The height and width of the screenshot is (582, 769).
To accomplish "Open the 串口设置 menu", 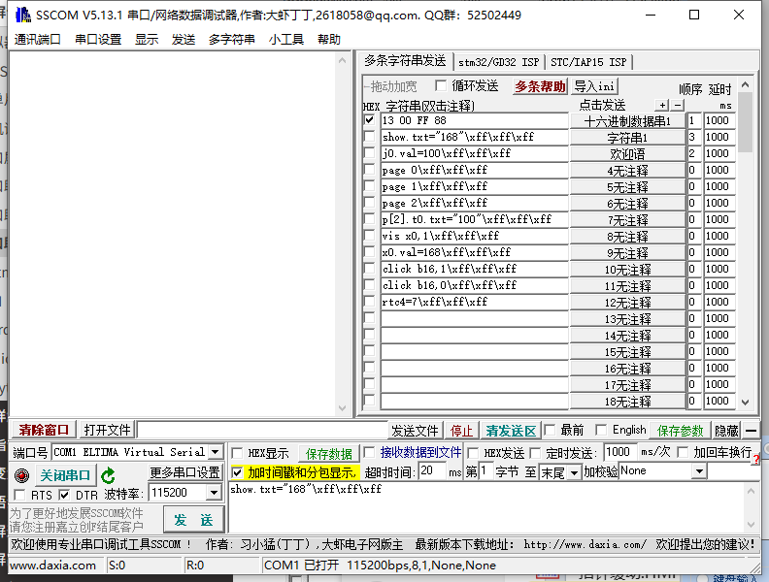I will pos(98,39).
